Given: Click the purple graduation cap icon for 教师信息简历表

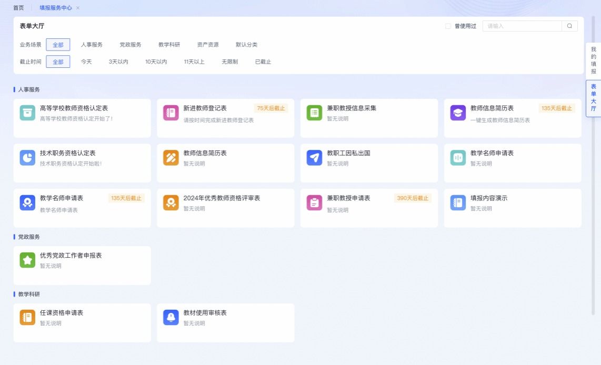Looking at the screenshot, I should (x=458, y=113).
